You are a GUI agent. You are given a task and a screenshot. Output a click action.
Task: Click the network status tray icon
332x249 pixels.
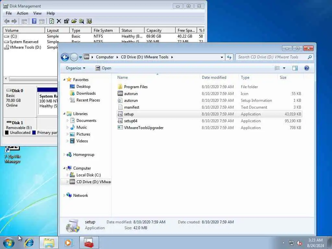[291, 243]
